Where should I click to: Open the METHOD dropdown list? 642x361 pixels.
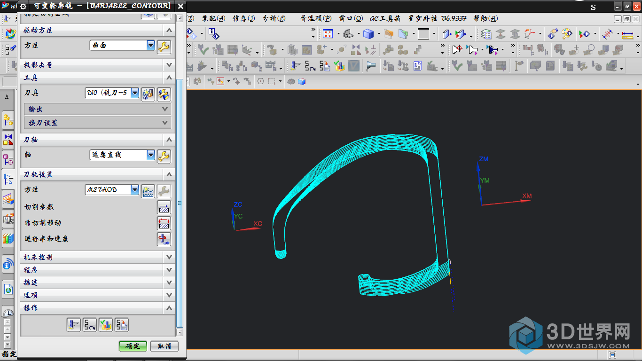tap(135, 190)
